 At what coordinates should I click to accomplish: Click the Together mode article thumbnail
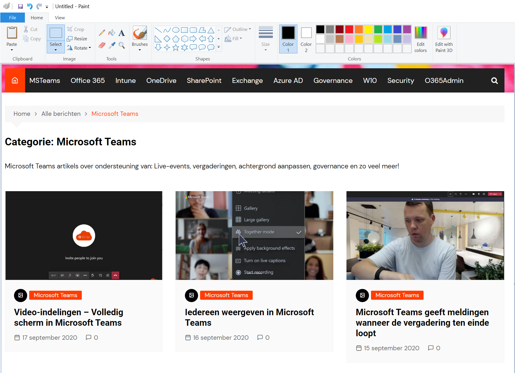[x=254, y=235]
